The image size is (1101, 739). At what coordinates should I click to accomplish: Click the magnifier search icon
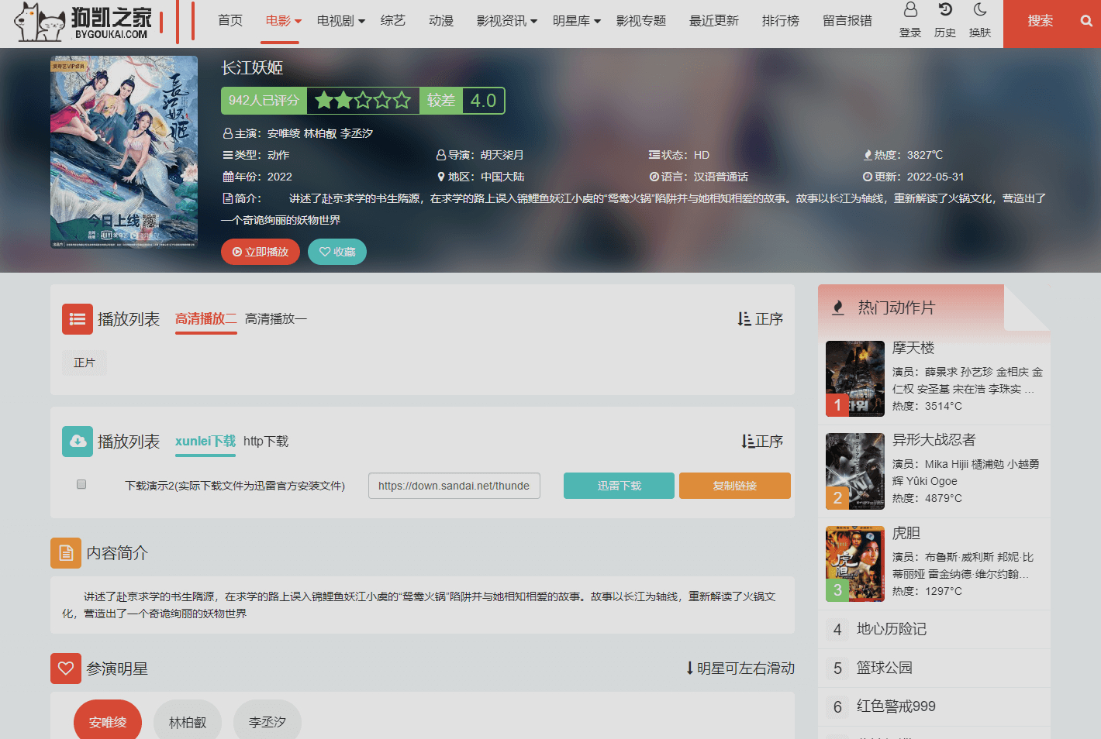pyautogui.click(x=1086, y=21)
